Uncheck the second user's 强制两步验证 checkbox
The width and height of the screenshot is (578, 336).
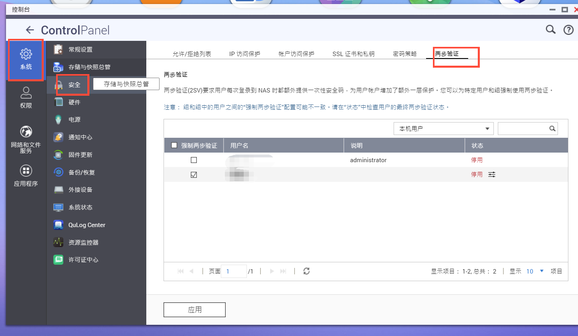194,175
